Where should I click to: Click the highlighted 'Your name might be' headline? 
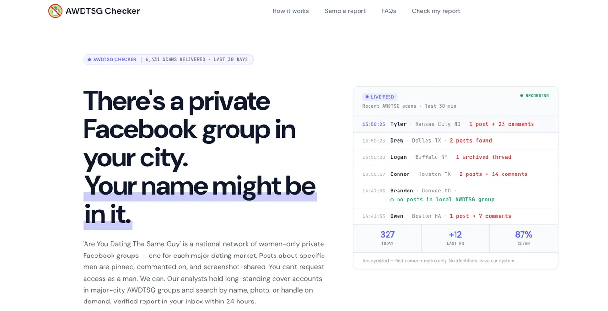click(200, 186)
